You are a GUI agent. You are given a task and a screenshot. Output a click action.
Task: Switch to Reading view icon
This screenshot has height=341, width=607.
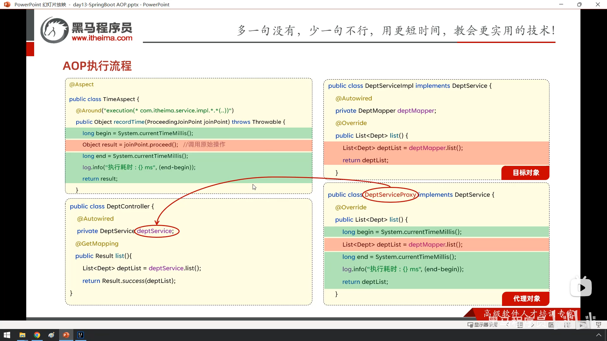583,325
